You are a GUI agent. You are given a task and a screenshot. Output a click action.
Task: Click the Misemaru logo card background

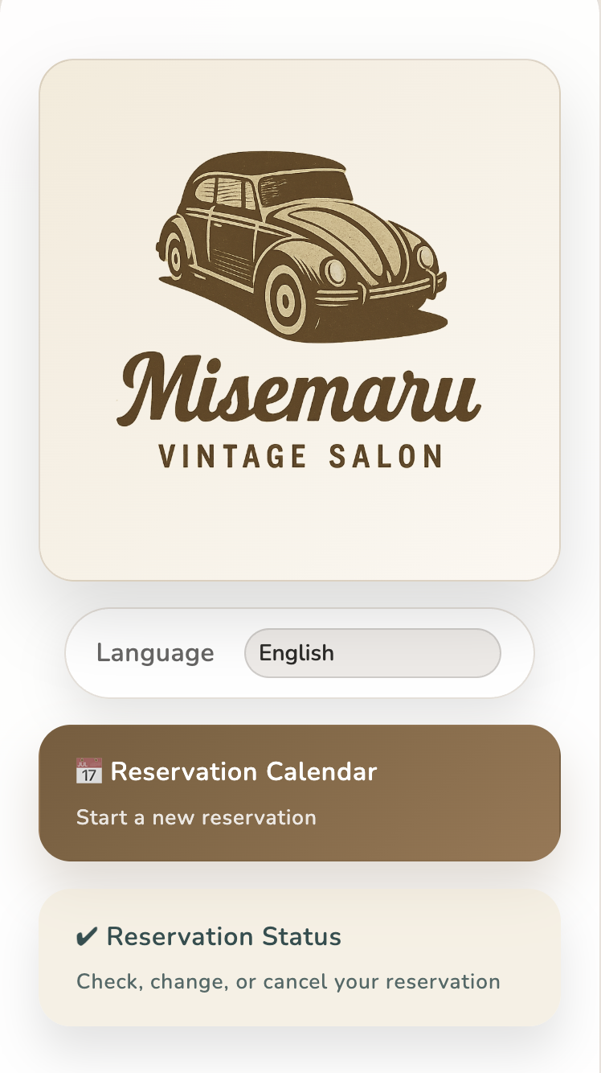pos(300,523)
